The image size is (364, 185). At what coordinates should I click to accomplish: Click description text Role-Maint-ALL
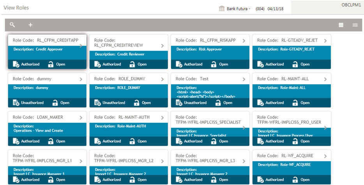point(293,87)
